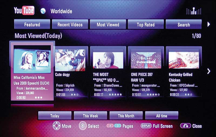Select the Worldwide globe icon
This screenshot has width=216, height=137.
pos(43,11)
